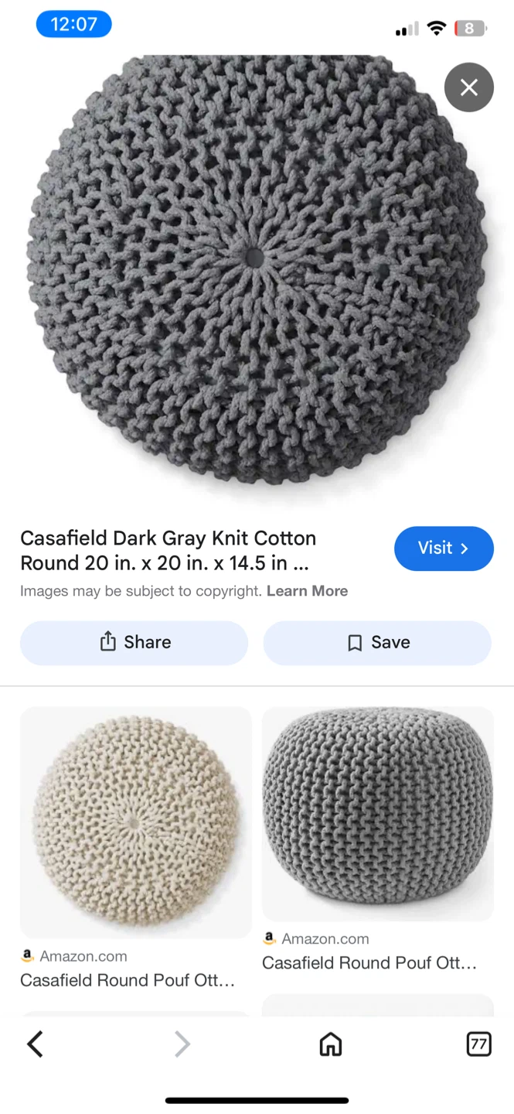Tap the share arrow icon
Viewport: 514px width, 1114px height.
[108, 641]
